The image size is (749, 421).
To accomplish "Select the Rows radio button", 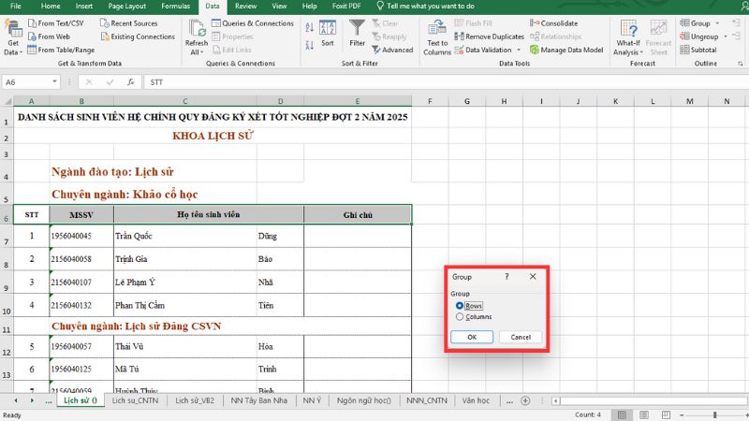I will [x=460, y=306].
